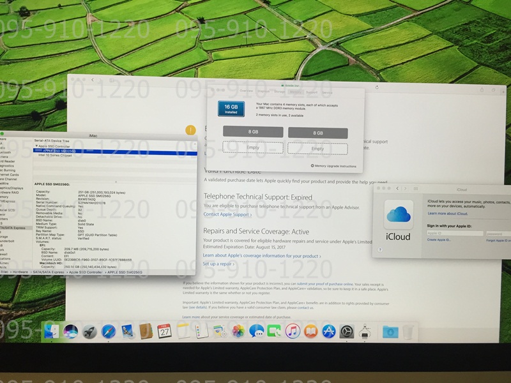The image size is (511, 383).
Task: Open iTunes music note icon in Dock
Action: pos(293,331)
